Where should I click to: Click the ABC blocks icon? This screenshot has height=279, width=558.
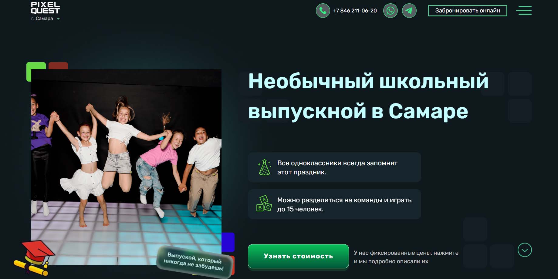pyautogui.click(x=264, y=204)
